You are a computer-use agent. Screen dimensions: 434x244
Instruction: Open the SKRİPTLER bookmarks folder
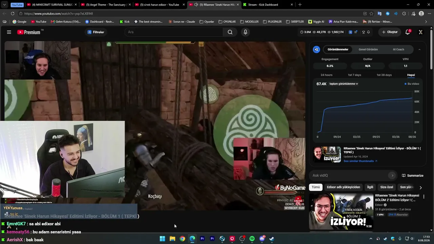tap(295, 22)
